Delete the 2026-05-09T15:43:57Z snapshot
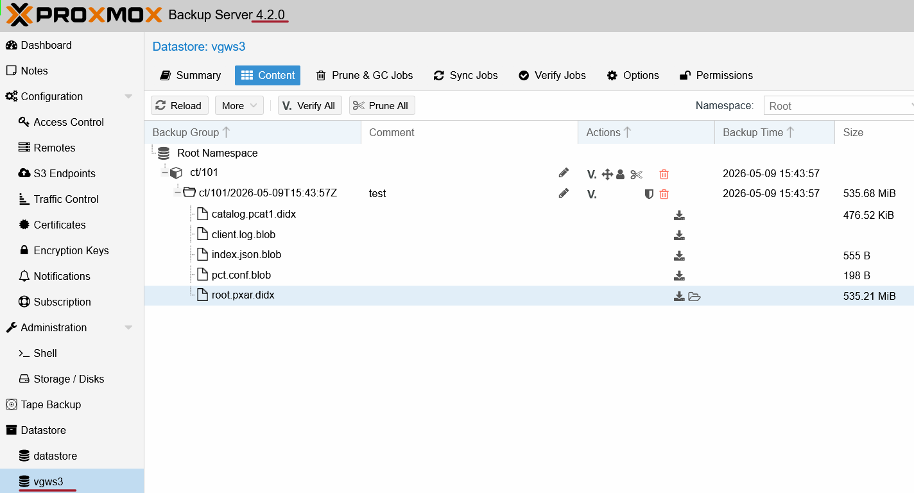 (664, 194)
